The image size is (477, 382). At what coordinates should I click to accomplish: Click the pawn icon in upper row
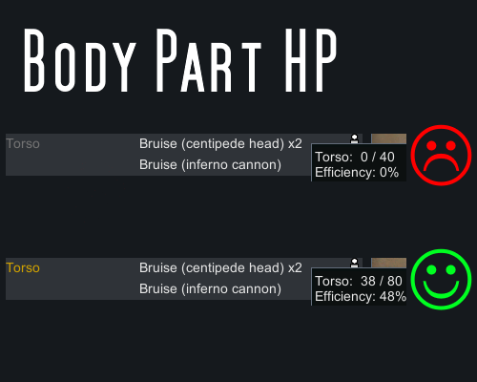coord(354,138)
